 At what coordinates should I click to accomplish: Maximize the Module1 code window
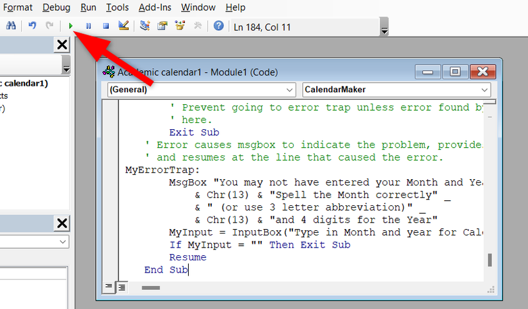click(x=455, y=72)
